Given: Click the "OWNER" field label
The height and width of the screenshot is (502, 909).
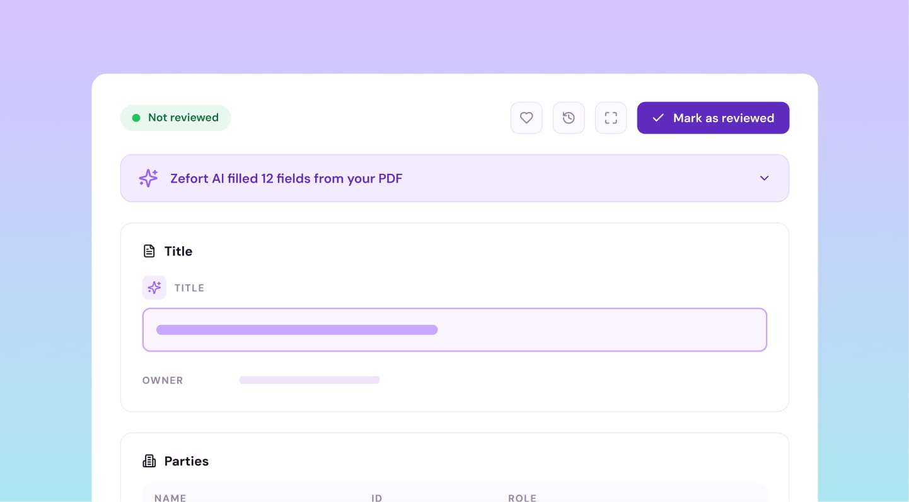Looking at the screenshot, I should [163, 380].
